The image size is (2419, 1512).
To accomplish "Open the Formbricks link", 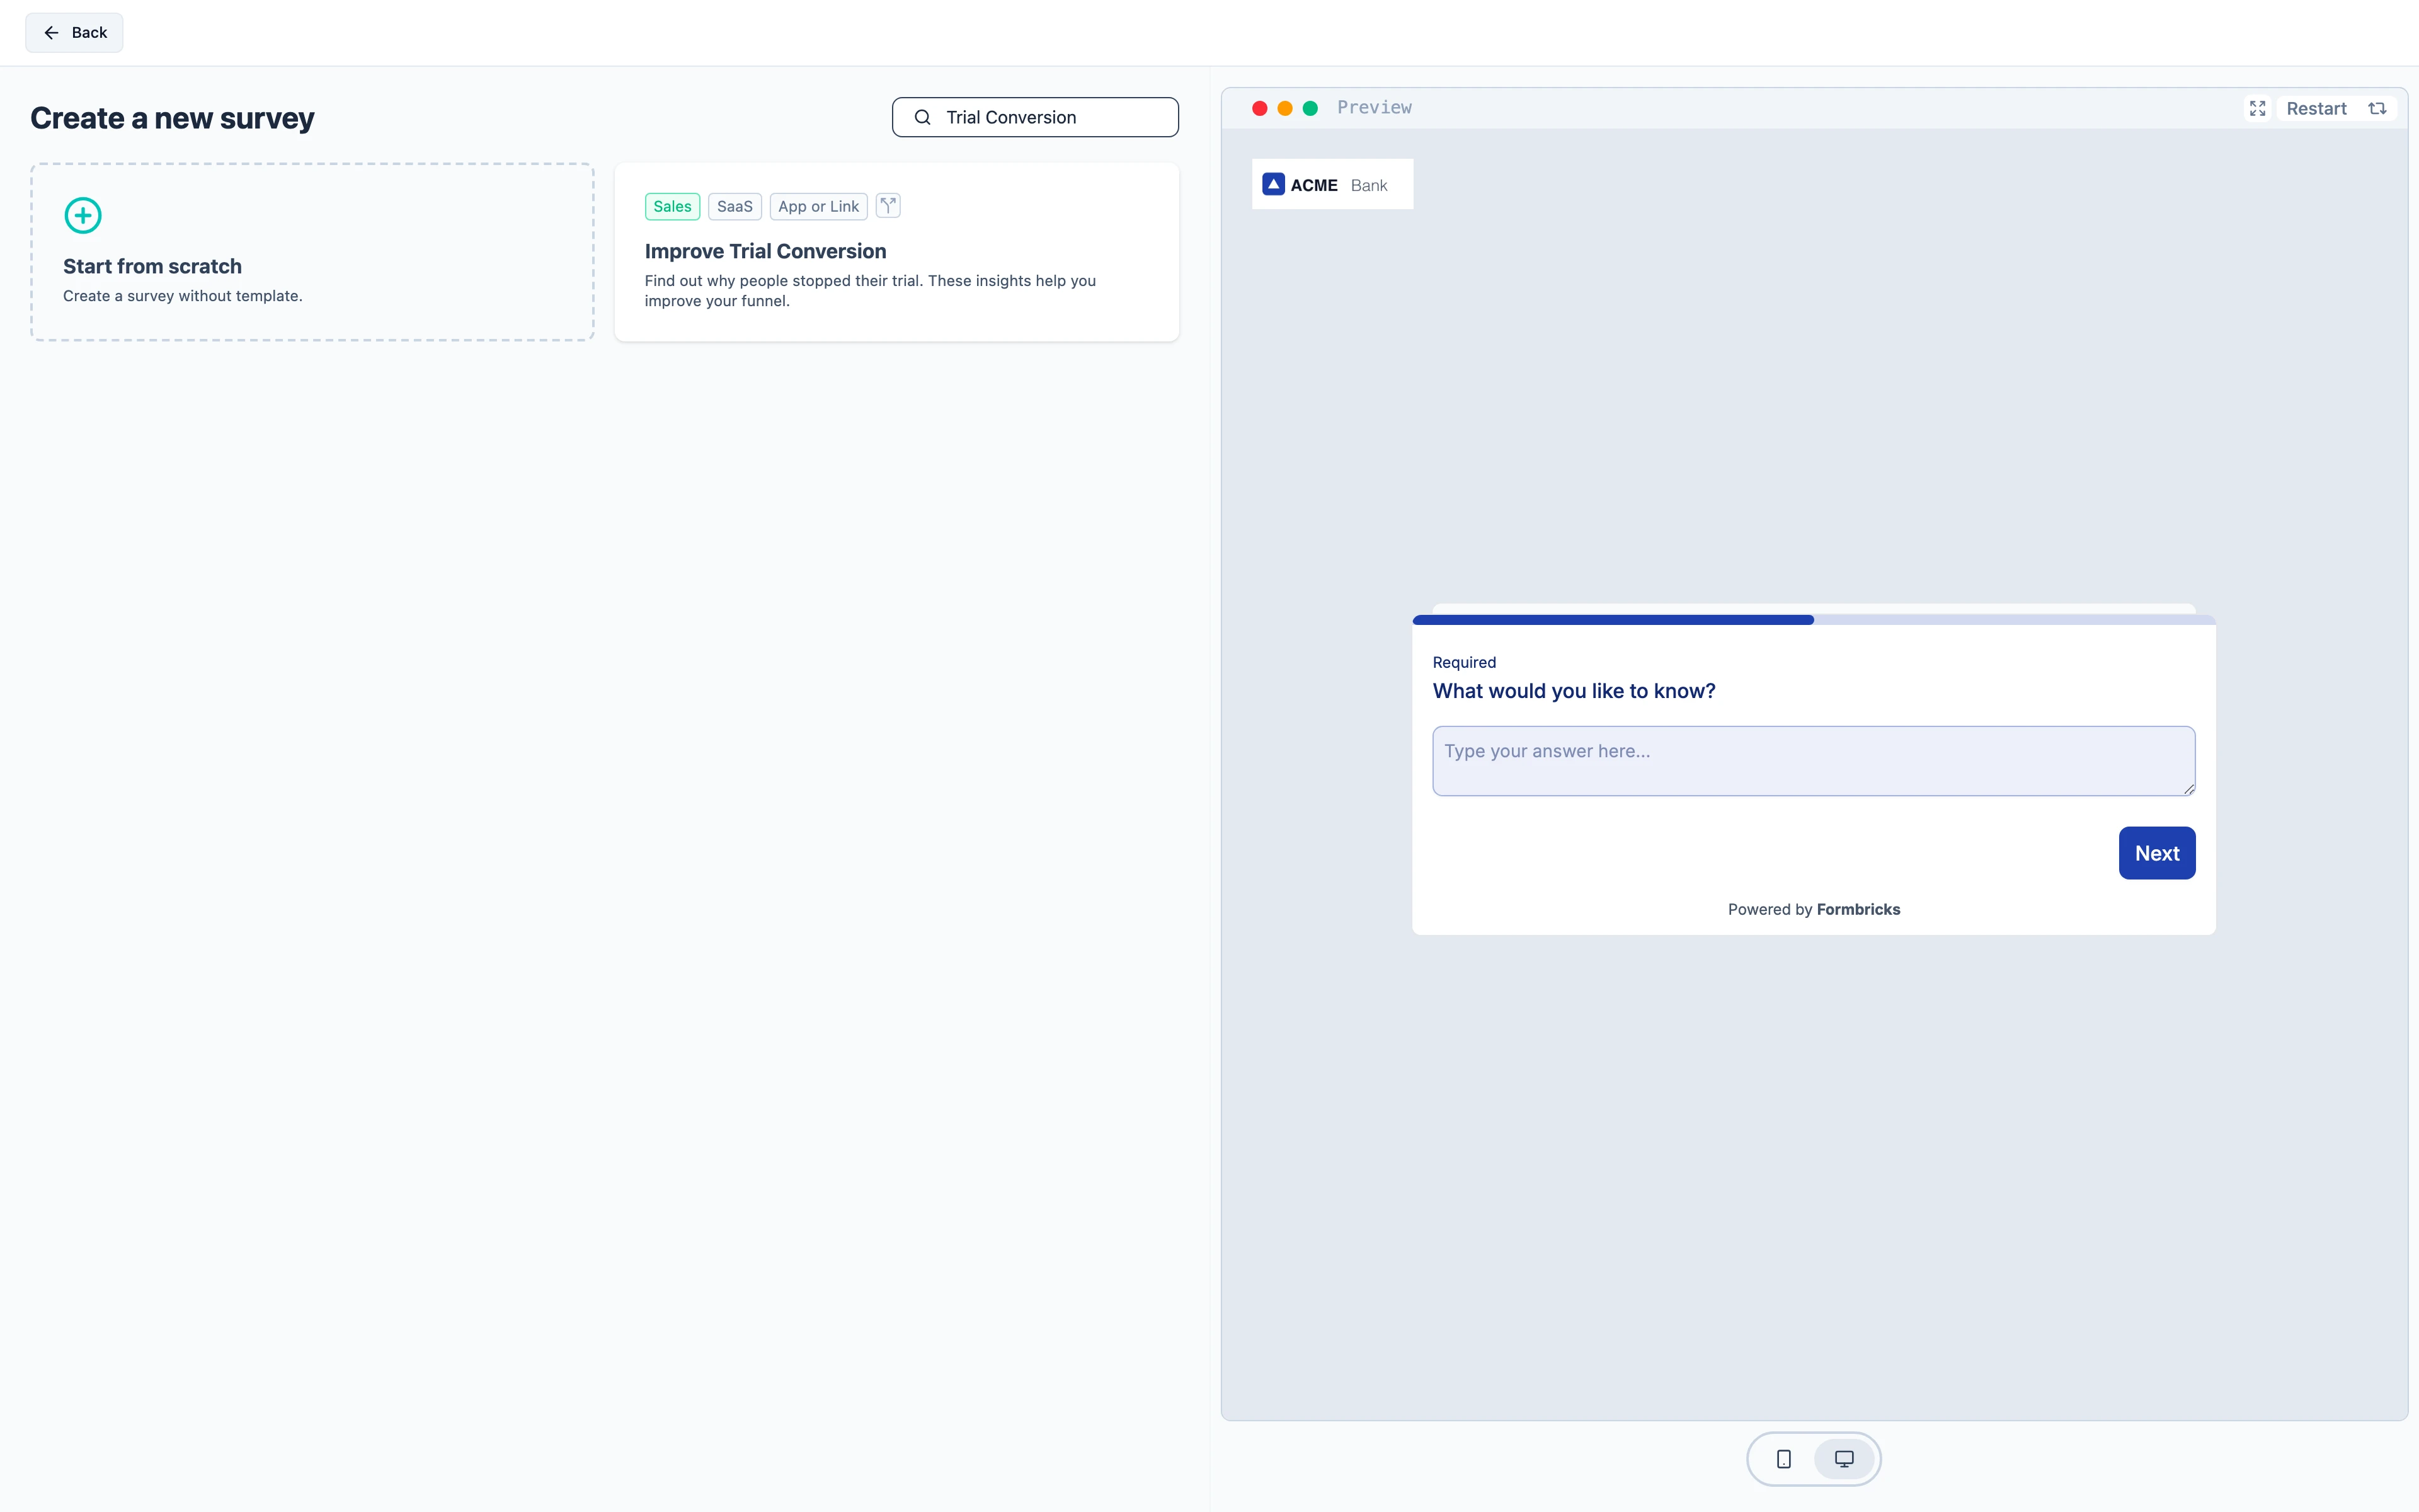I will click(1857, 909).
